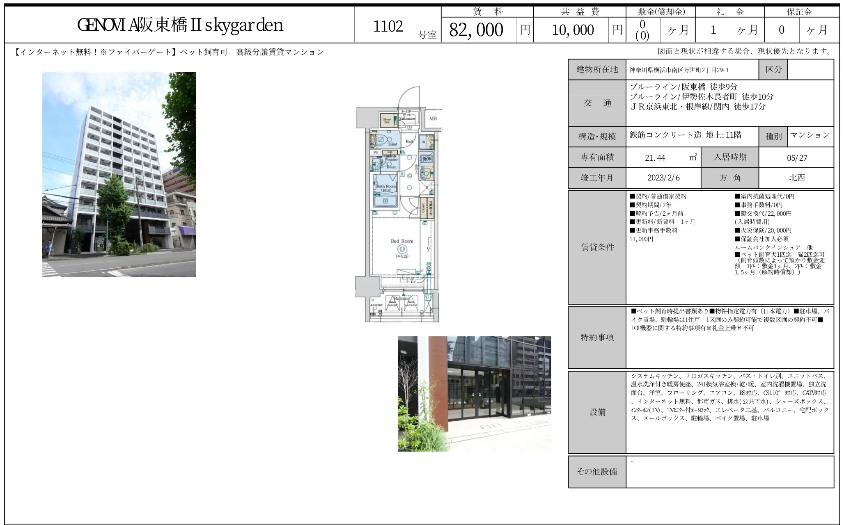The image size is (844, 525).
Task: Click the deposit value 0 (0)
Action: pos(642,30)
